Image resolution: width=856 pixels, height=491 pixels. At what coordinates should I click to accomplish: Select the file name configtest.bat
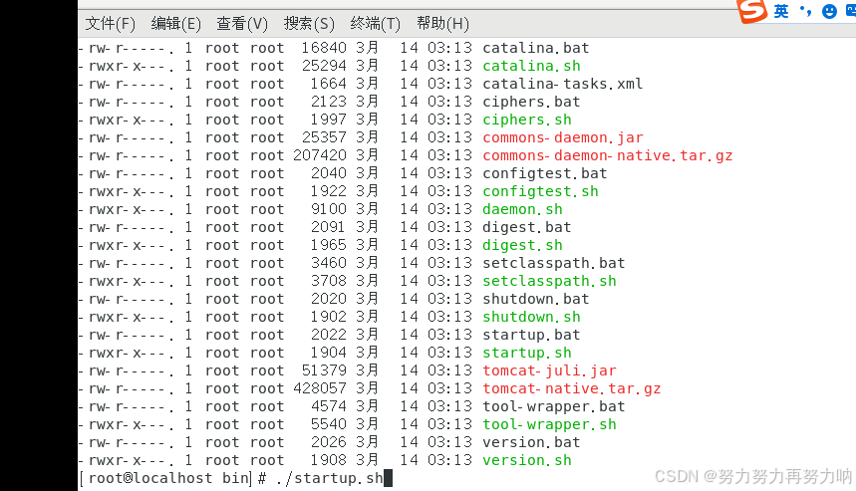click(545, 173)
